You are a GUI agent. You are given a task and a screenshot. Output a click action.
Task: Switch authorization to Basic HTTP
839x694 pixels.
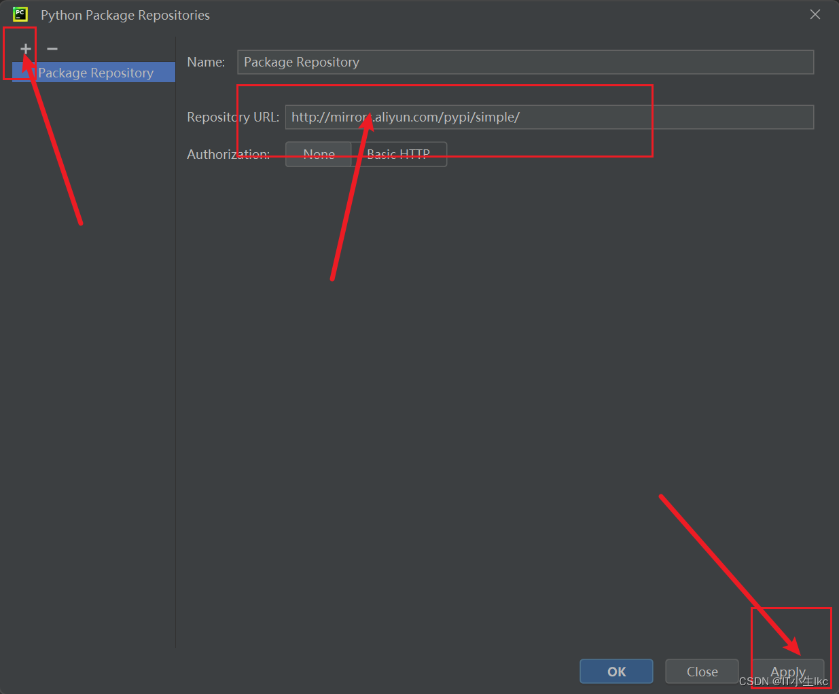[x=400, y=154]
